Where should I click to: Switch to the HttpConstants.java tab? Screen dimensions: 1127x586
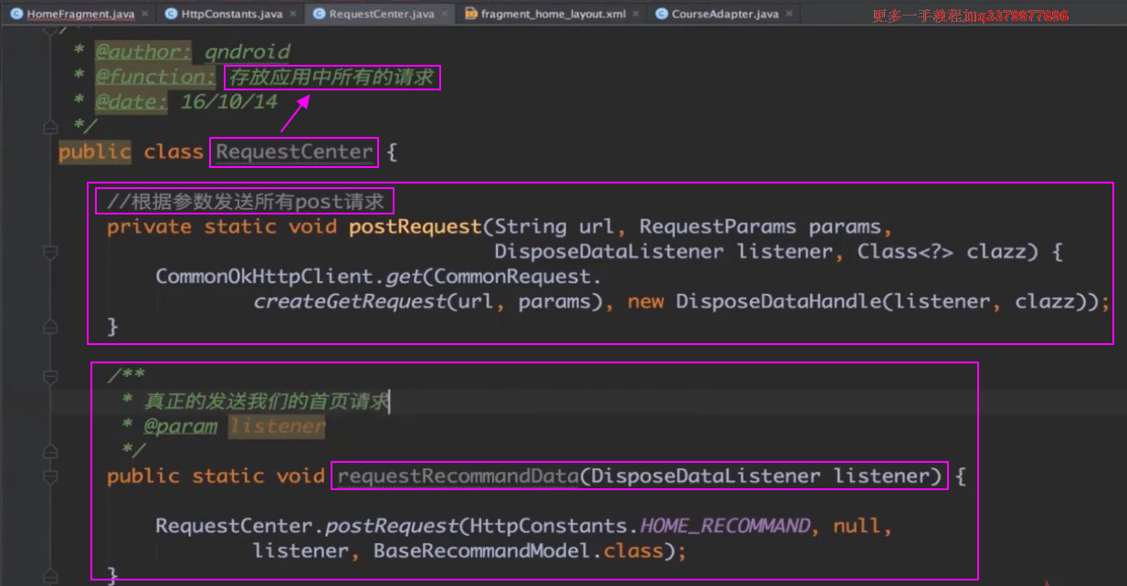point(231,15)
